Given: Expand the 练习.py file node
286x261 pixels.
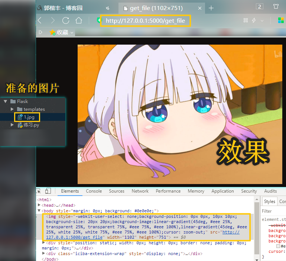Looking at the screenshot, I should 12,125.
